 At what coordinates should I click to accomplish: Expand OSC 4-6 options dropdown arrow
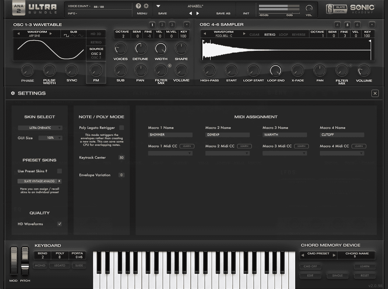click(x=372, y=25)
